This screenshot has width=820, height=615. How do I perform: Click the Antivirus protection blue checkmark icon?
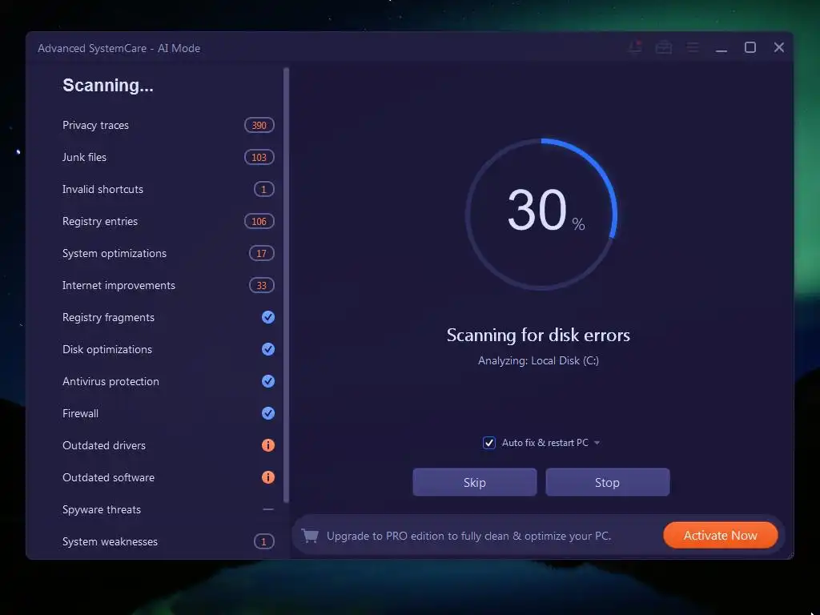[x=268, y=381]
